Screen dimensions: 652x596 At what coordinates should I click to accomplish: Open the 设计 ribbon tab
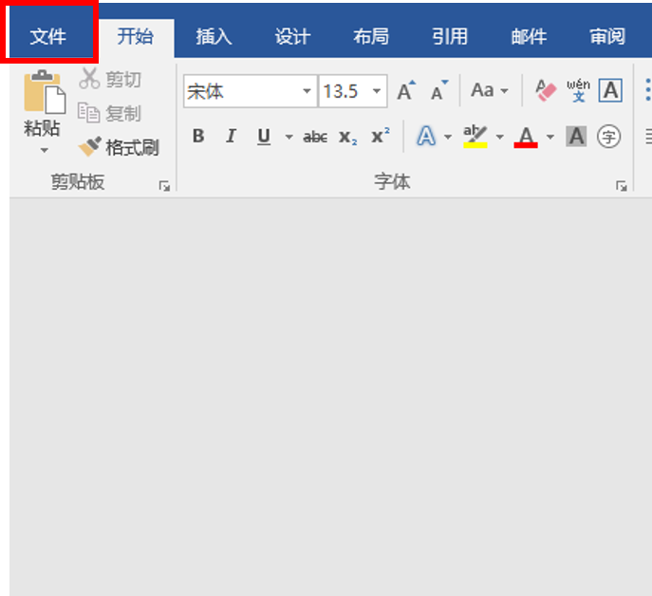click(292, 37)
